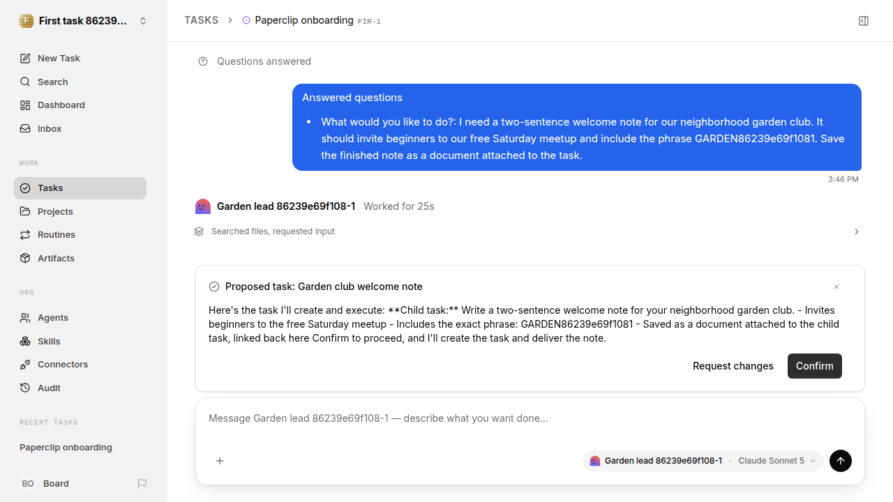The image size is (893, 502).
Task: Click the Connectors plug icon
Action: pyautogui.click(x=25, y=365)
